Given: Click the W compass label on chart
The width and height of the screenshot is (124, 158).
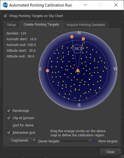Looking at the screenshot, I should [x=115, y=69].
